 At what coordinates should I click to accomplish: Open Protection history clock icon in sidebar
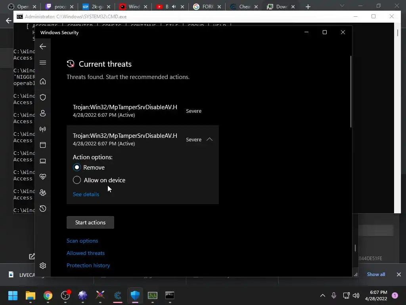click(43, 208)
